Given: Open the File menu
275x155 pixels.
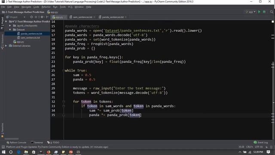Looking at the screenshot, I should [3, 7].
